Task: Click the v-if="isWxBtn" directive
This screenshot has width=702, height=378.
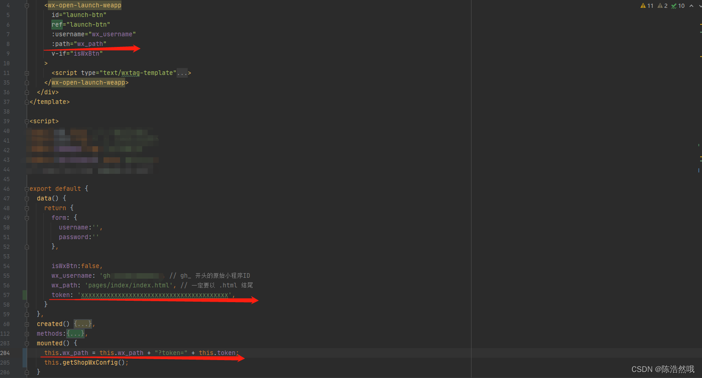Action: [x=77, y=54]
